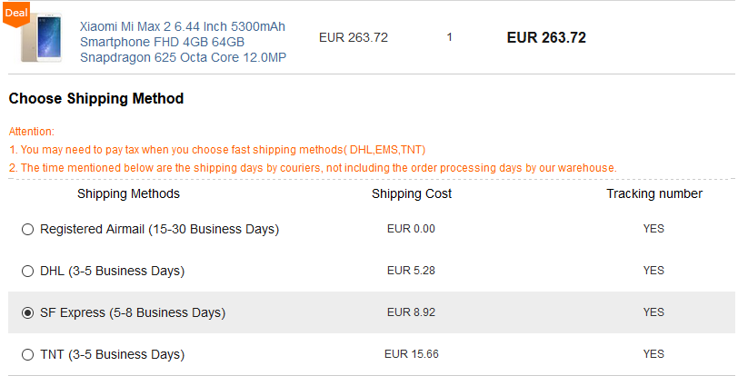Select the SF Express radio button
Screen dimensions: 738x376
(x=27, y=313)
